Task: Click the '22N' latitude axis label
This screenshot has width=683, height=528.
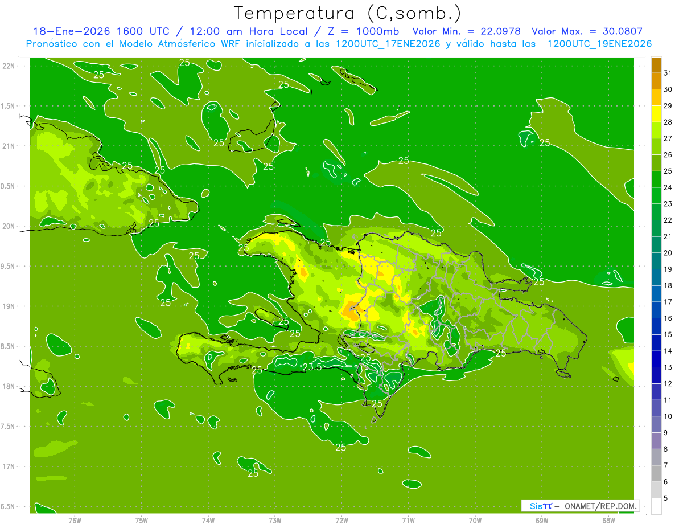Action: pos(8,66)
